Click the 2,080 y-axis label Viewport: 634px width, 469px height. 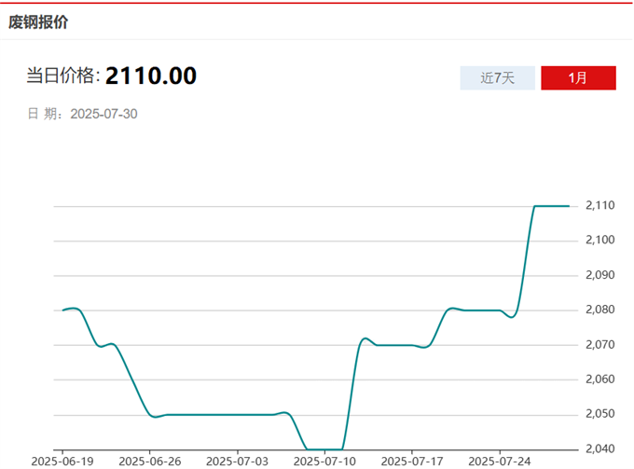click(600, 310)
